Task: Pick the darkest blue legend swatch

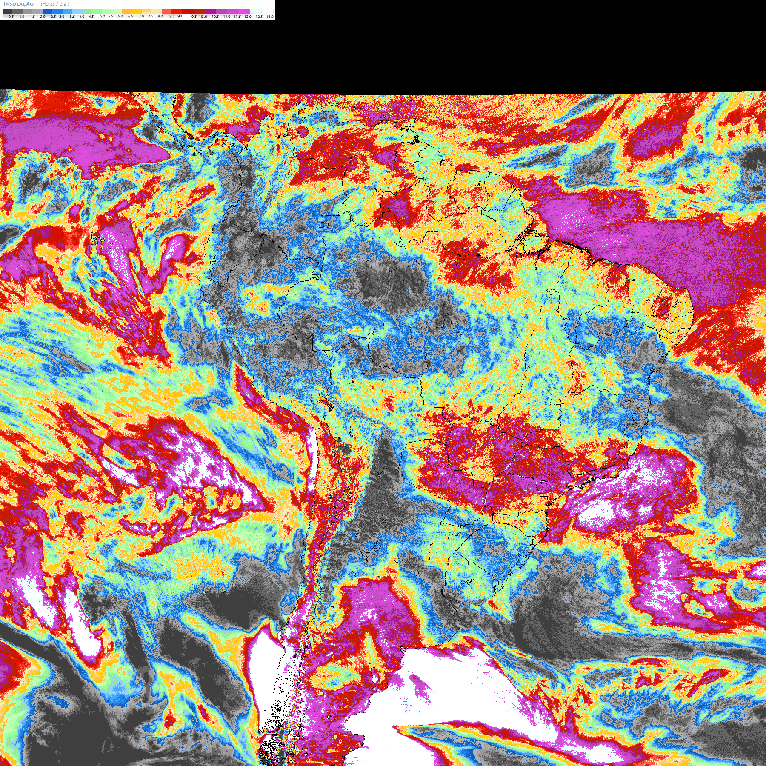Action: click(47, 11)
